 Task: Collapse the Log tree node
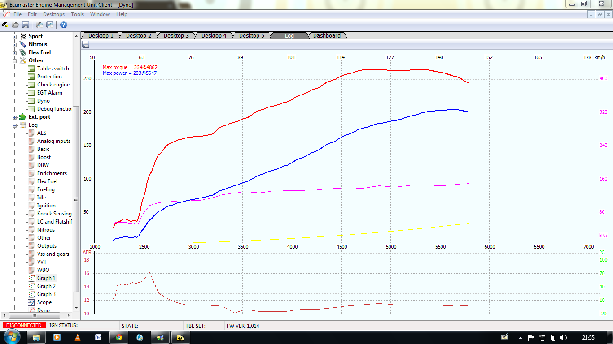[x=14, y=125]
